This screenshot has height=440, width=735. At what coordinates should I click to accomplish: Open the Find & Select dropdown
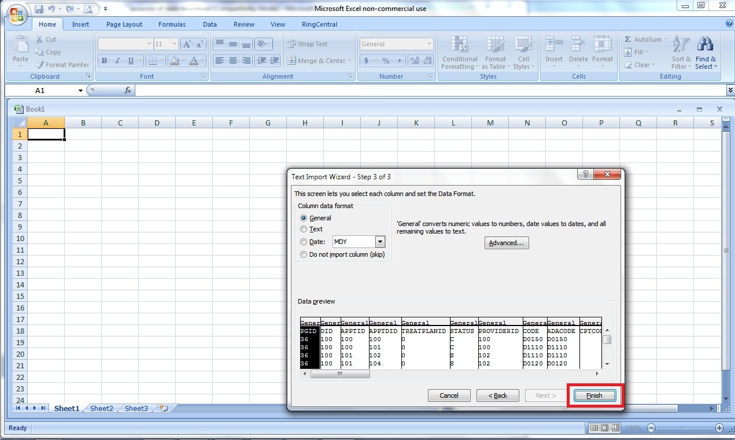[706, 53]
